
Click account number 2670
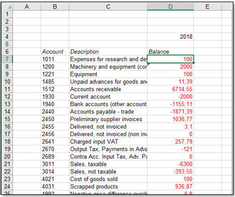coord(55,149)
